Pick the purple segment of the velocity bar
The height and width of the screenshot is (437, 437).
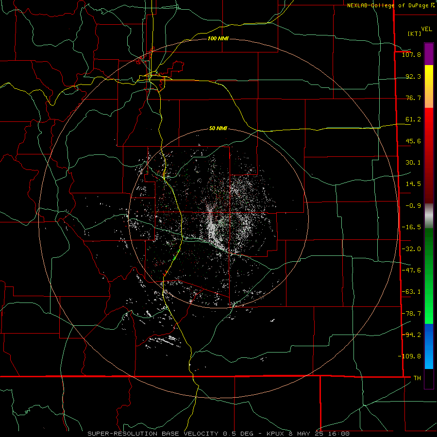pos(429,54)
